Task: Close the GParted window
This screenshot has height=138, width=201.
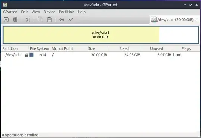Action: 197,5
